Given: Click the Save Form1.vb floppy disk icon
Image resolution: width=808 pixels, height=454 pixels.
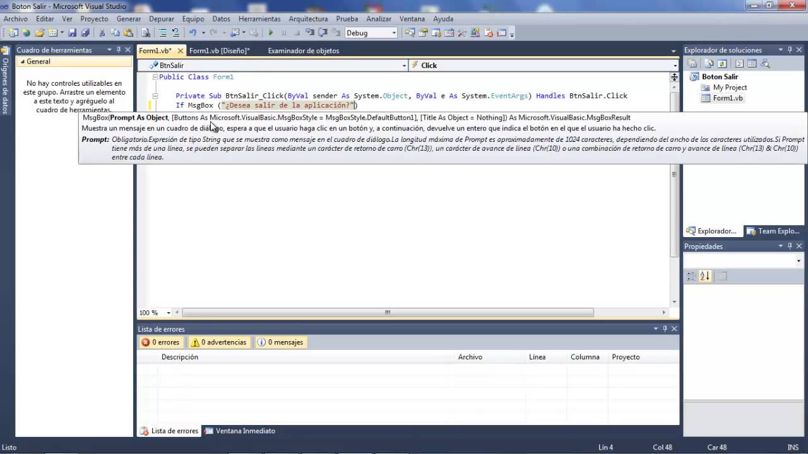Looking at the screenshot, I should tap(72, 33).
